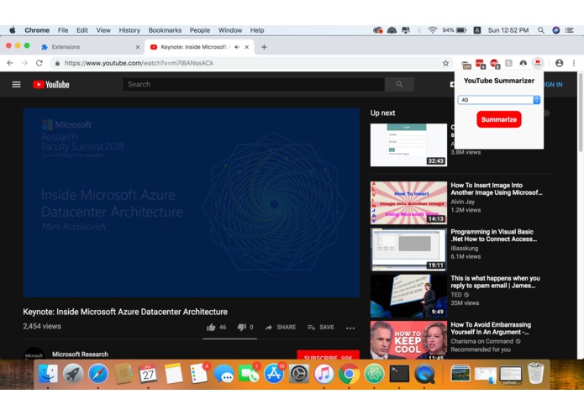Click the page vertical scrollbar
The image size is (584, 415).
point(581,112)
